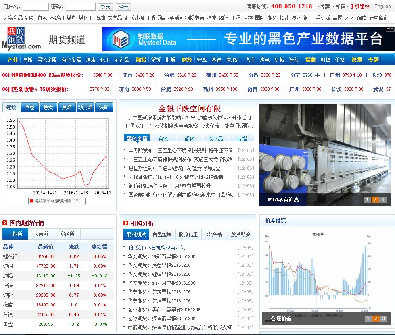Select the 焦煤 chart tab
This screenshot has height=335, width=395.
67,107
